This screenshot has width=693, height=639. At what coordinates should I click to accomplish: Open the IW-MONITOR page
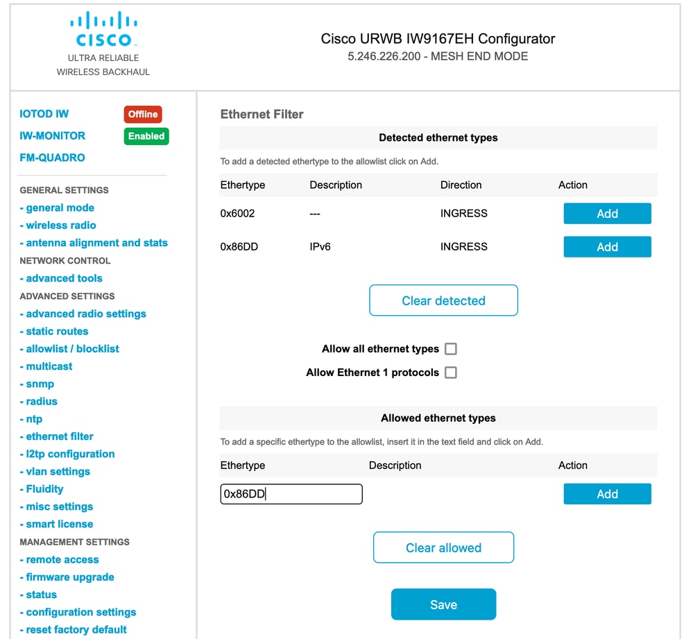pyautogui.click(x=52, y=136)
